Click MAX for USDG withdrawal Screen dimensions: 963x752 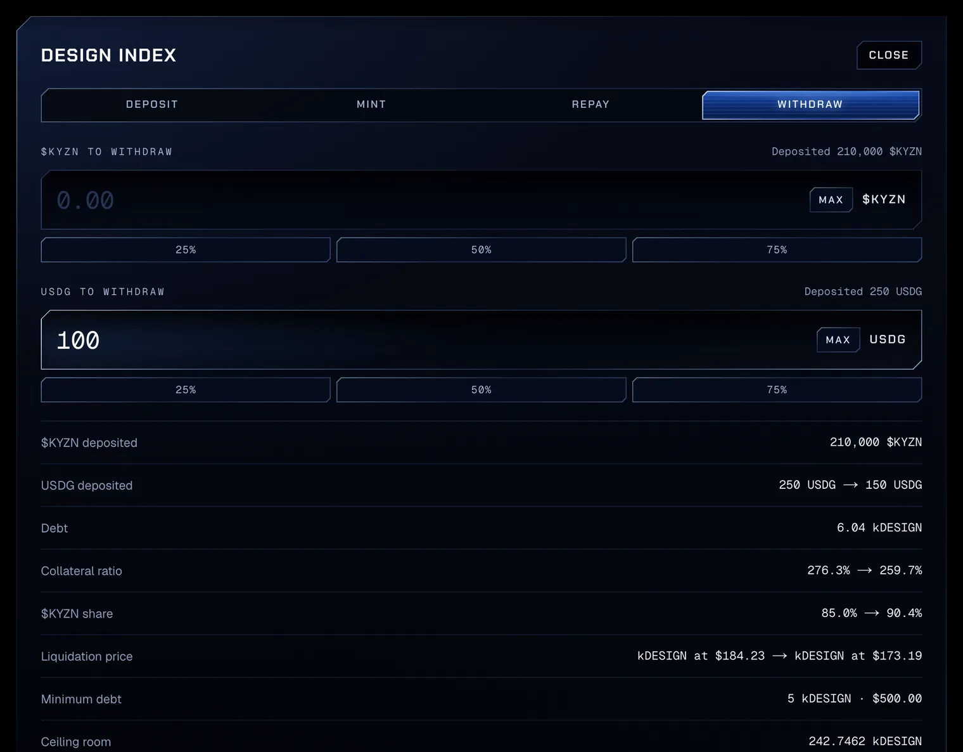coord(838,340)
